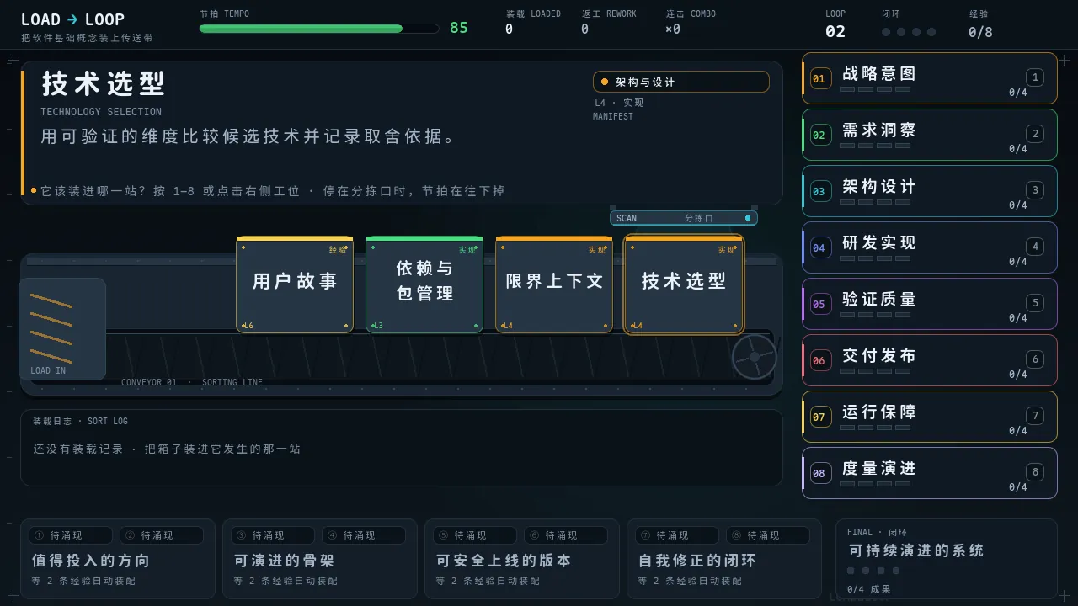1078x606 pixels.
Task: Choose the 研发实现 station
Action: [x=930, y=247]
